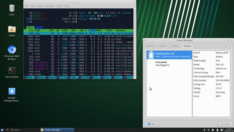Select the I/O tab in htop
Viewport: 234px width, 132px height.
[39, 27]
